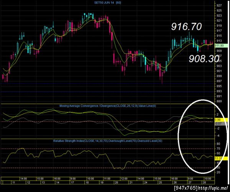Click the 893 price axis label
Image resolution: width=230 pixels, height=192 pixels.
pos(219,91)
